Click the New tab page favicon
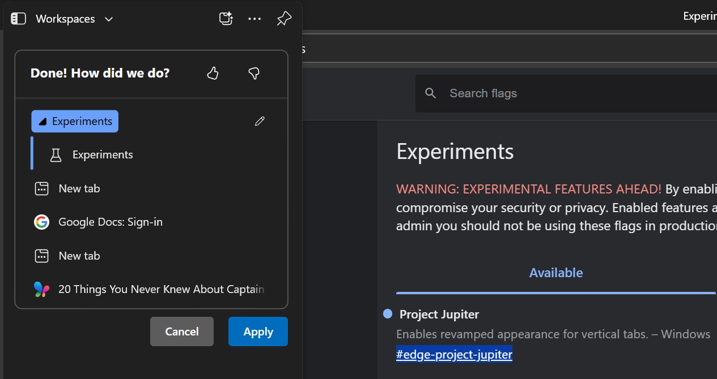Viewport: 717px width, 379px height. (41, 188)
